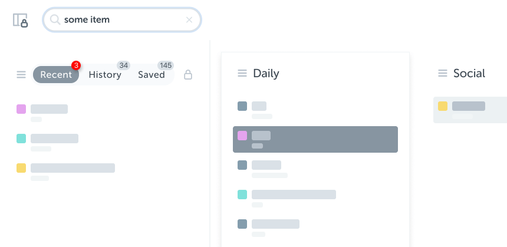Select the pink swatch in Recent list
Image resolution: width=507 pixels, height=247 pixels.
(x=21, y=109)
